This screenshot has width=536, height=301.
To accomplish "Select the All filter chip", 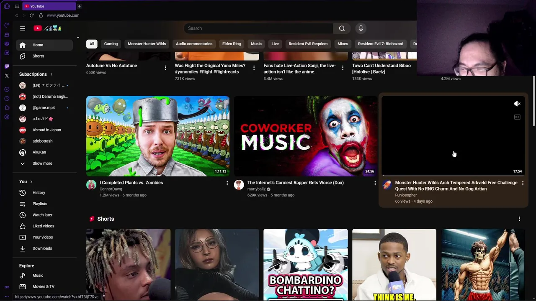I will pyautogui.click(x=92, y=44).
